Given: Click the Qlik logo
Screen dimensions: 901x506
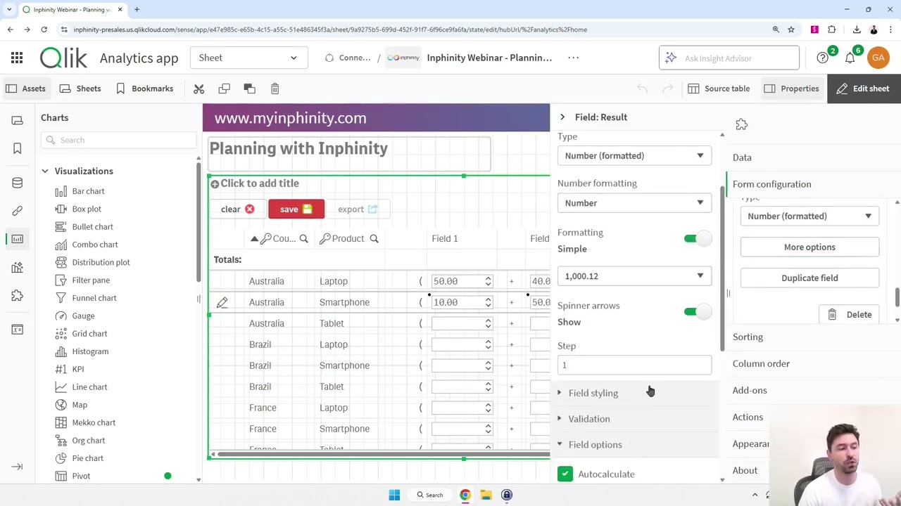Looking at the screenshot, I should coord(63,58).
